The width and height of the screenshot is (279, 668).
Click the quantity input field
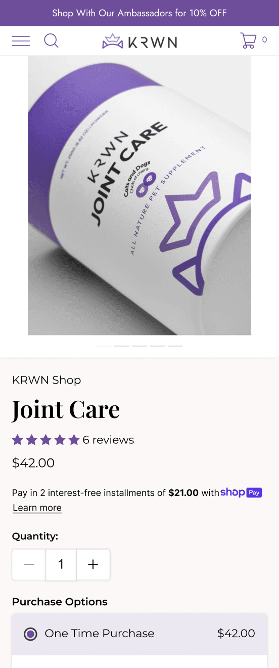point(61,564)
